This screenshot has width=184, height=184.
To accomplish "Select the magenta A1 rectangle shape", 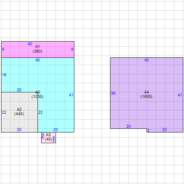I will click(x=38, y=49).
